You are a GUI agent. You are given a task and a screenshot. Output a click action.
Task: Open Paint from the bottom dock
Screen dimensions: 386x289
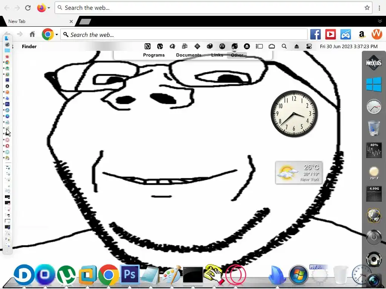(172, 275)
